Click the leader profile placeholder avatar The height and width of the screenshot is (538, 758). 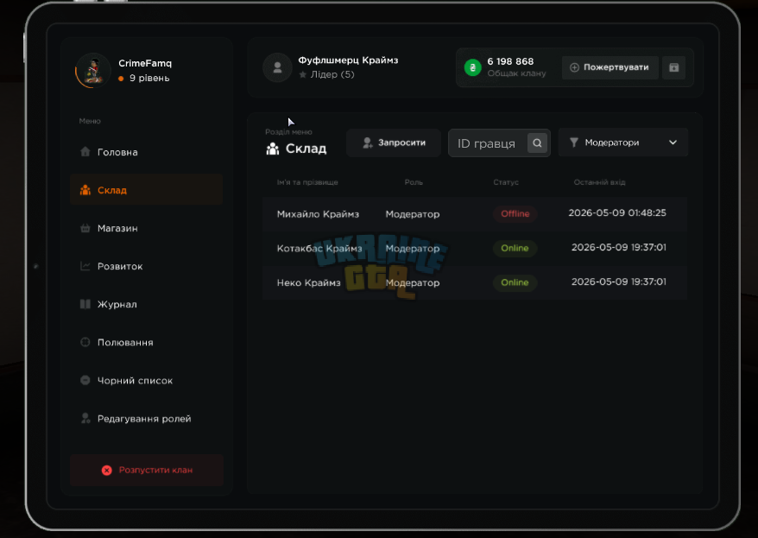(x=277, y=67)
